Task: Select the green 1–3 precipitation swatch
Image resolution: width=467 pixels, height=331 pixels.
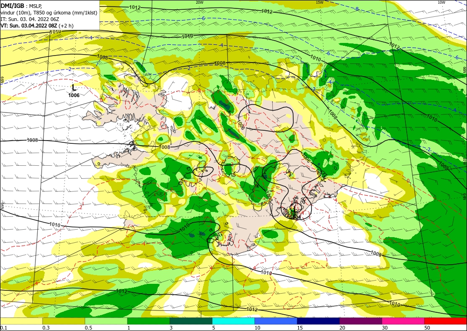Action: 149,321
